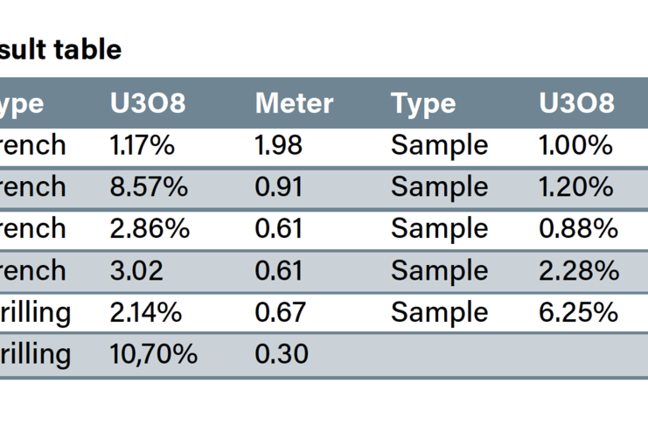This screenshot has width=648, height=425.
Task: Click the 1.00% sample value
Action: click(576, 145)
